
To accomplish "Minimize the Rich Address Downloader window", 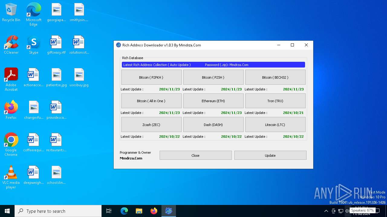I will (x=278, y=45).
